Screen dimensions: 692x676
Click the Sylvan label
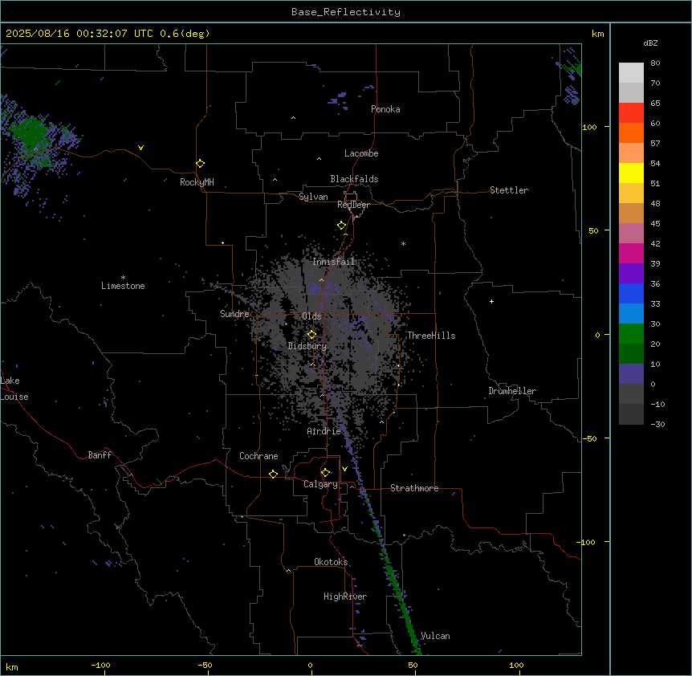click(x=313, y=197)
